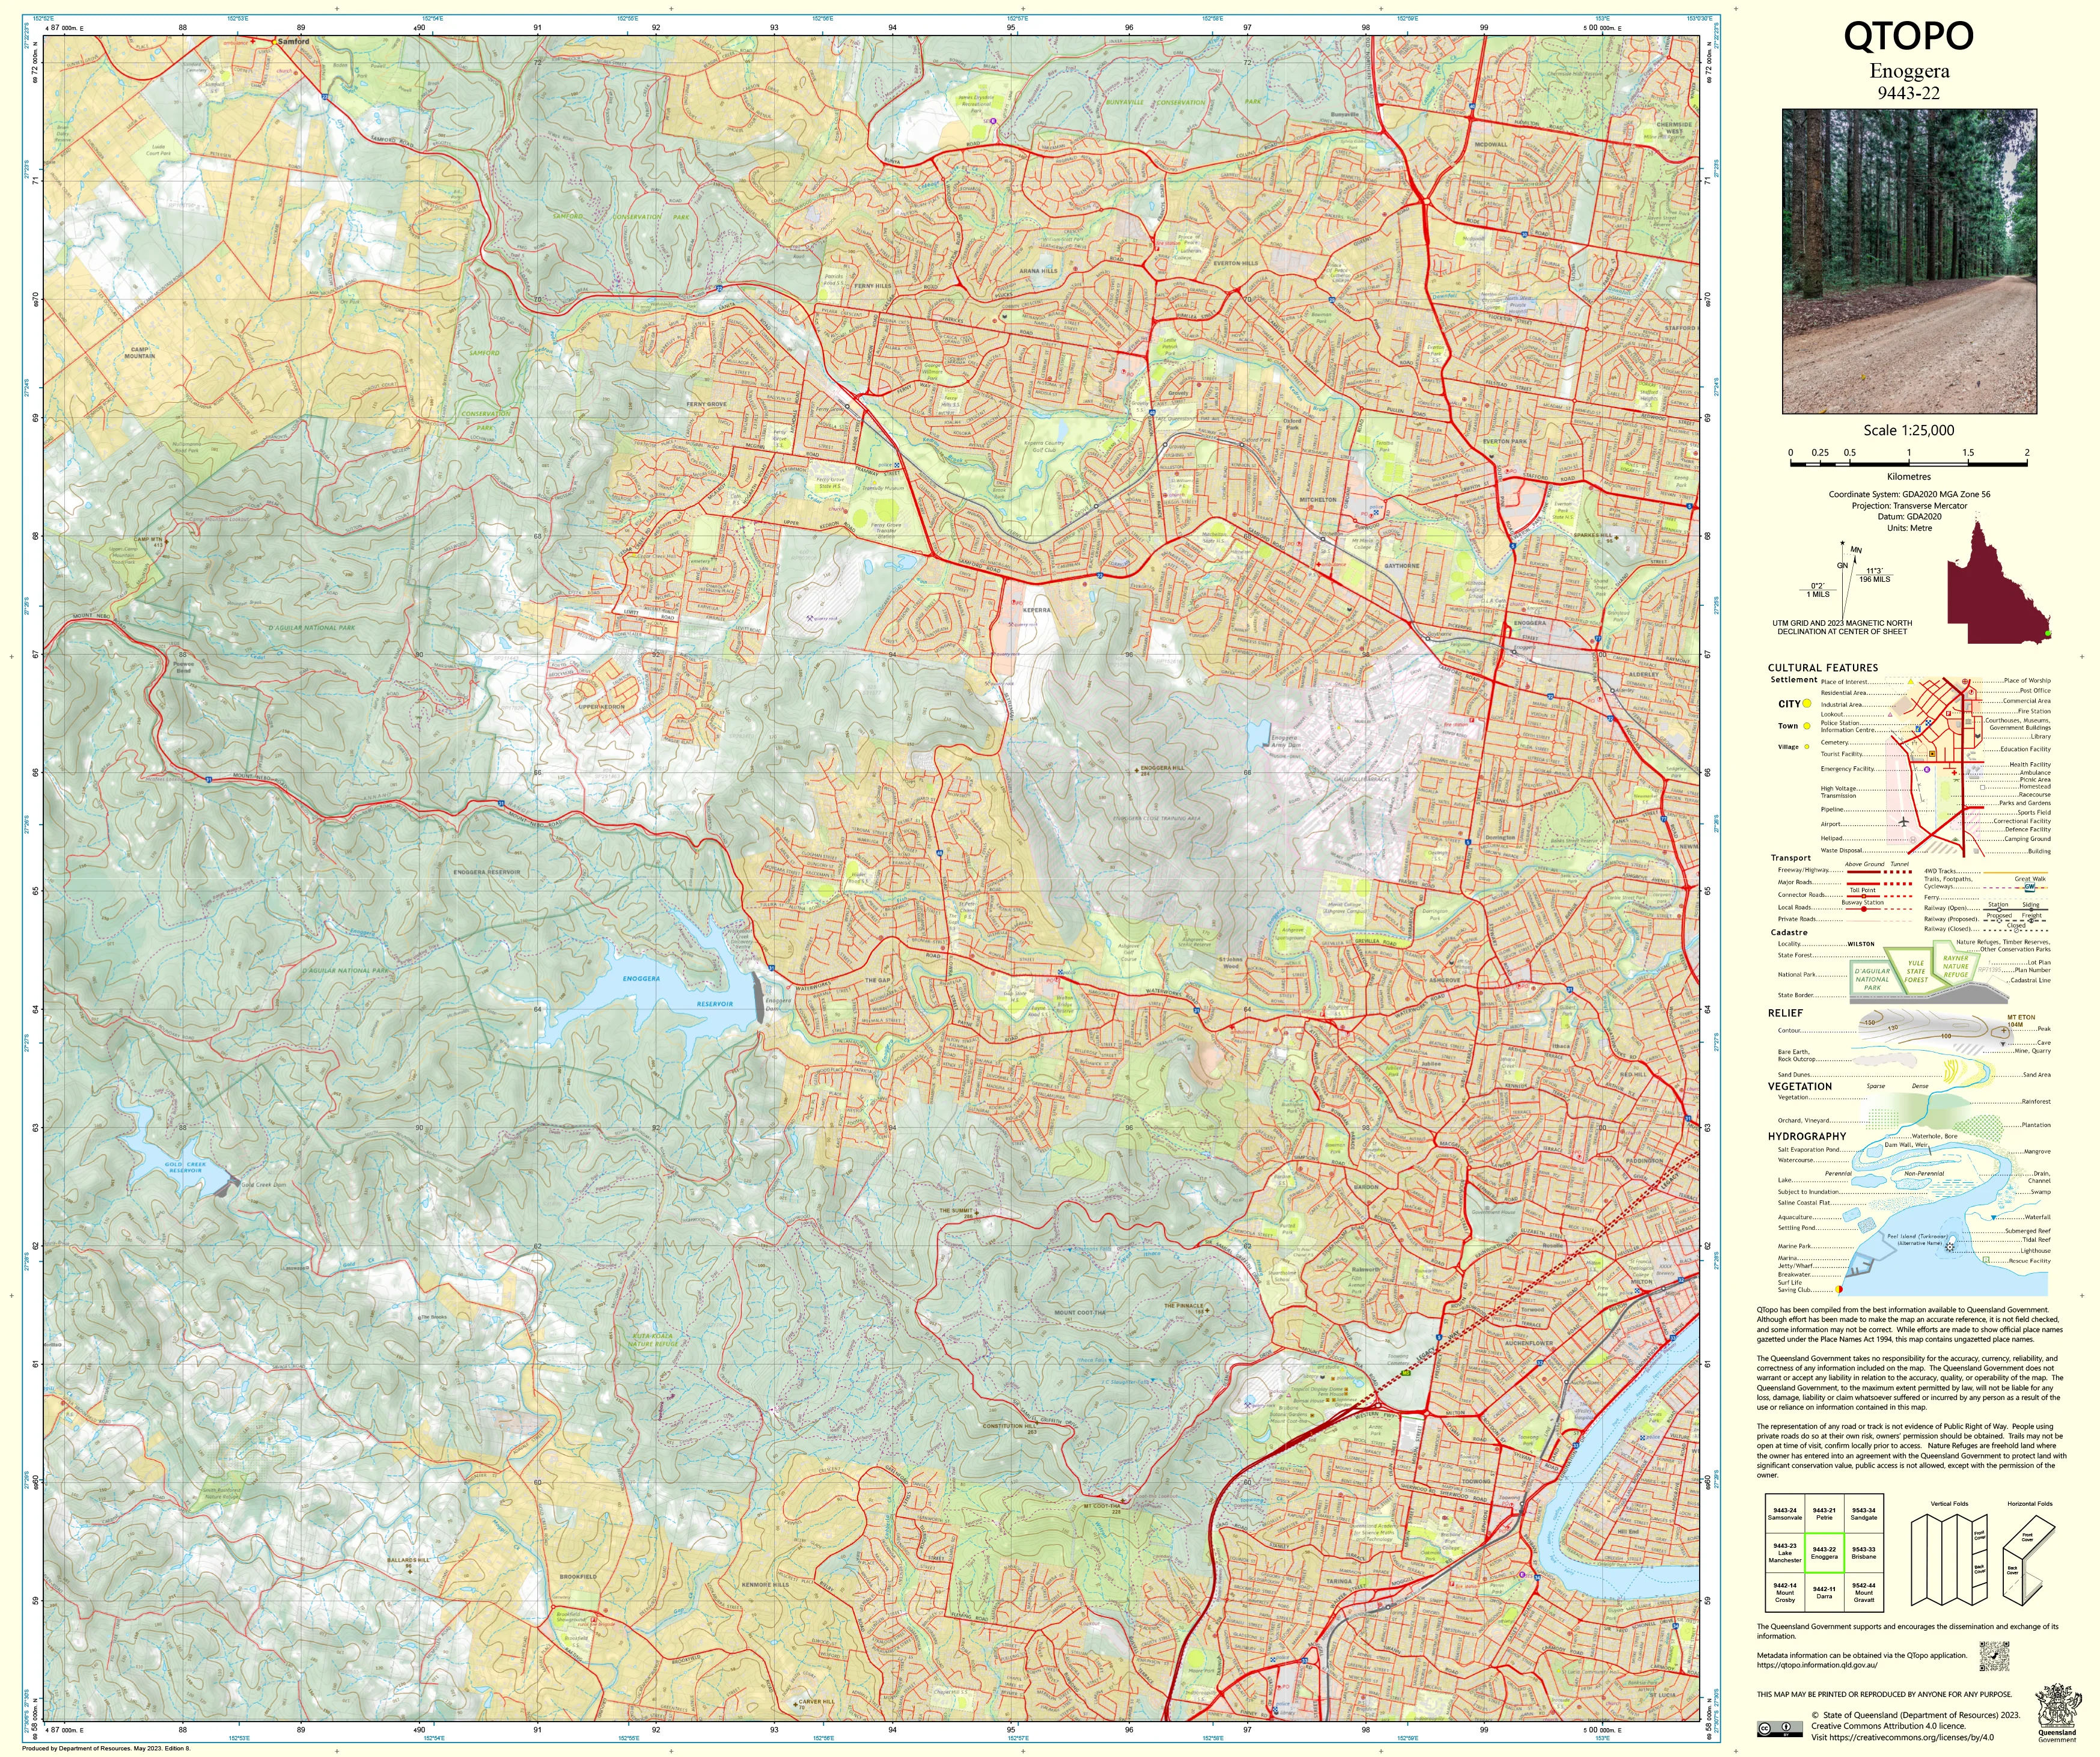Click the Horizontal Folds diagram

click(x=2029, y=1562)
